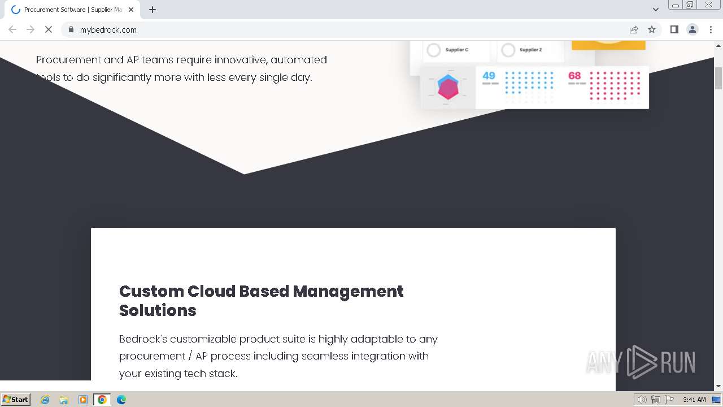The width and height of the screenshot is (723, 407).
Task: Launch Microsoft Edge from taskbar
Action: point(121,400)
